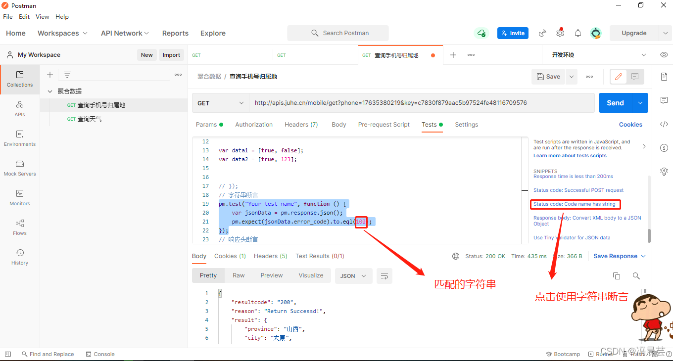This screenshot has width=673, height=361.
Task: Open tab overflow options ellipsis
Action: tap(471, 55)
